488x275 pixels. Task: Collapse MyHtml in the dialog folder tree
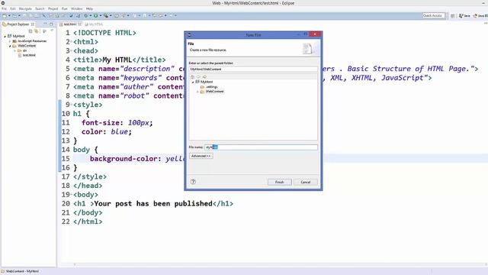[193, 82]
